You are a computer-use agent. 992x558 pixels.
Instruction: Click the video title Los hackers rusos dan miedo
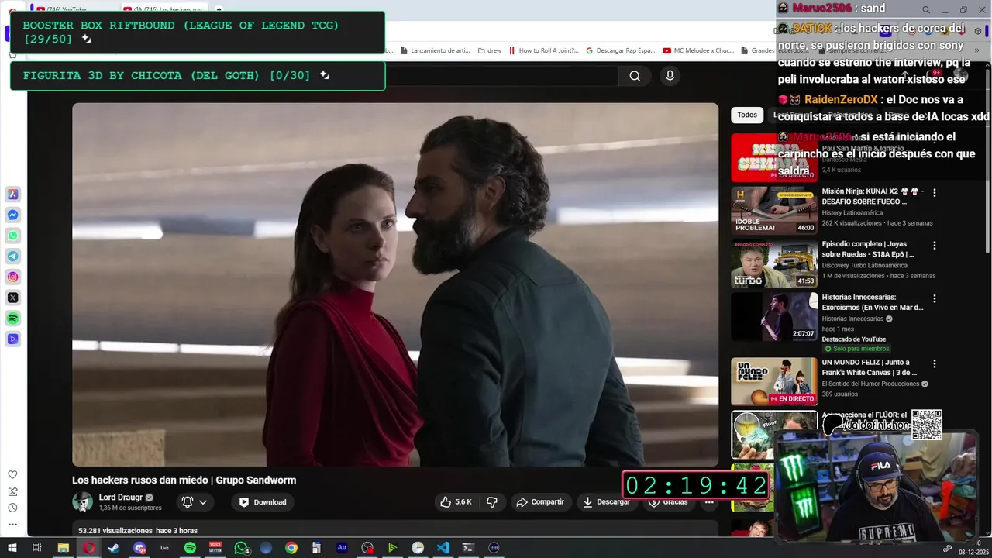coord(184,480)
